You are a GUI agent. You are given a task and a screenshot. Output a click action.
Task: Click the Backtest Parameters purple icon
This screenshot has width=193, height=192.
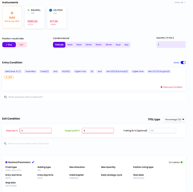pos(7,162)
